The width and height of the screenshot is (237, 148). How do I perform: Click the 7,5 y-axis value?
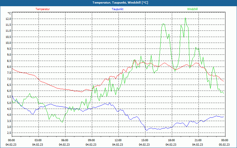[x=9, y=73]
